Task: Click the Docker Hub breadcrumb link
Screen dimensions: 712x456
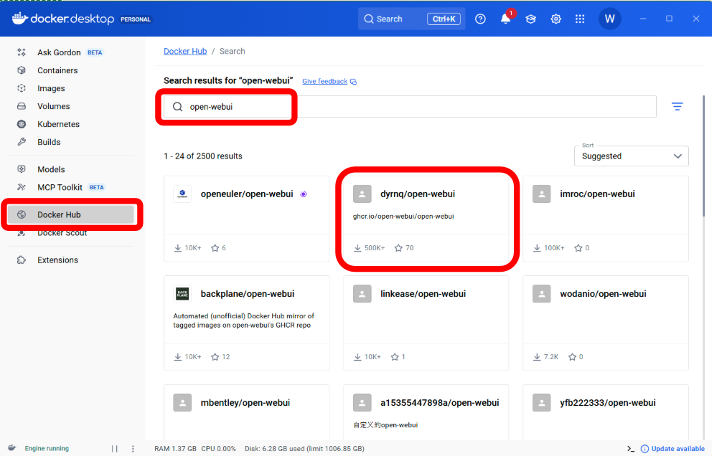Action: coord(185,52)
